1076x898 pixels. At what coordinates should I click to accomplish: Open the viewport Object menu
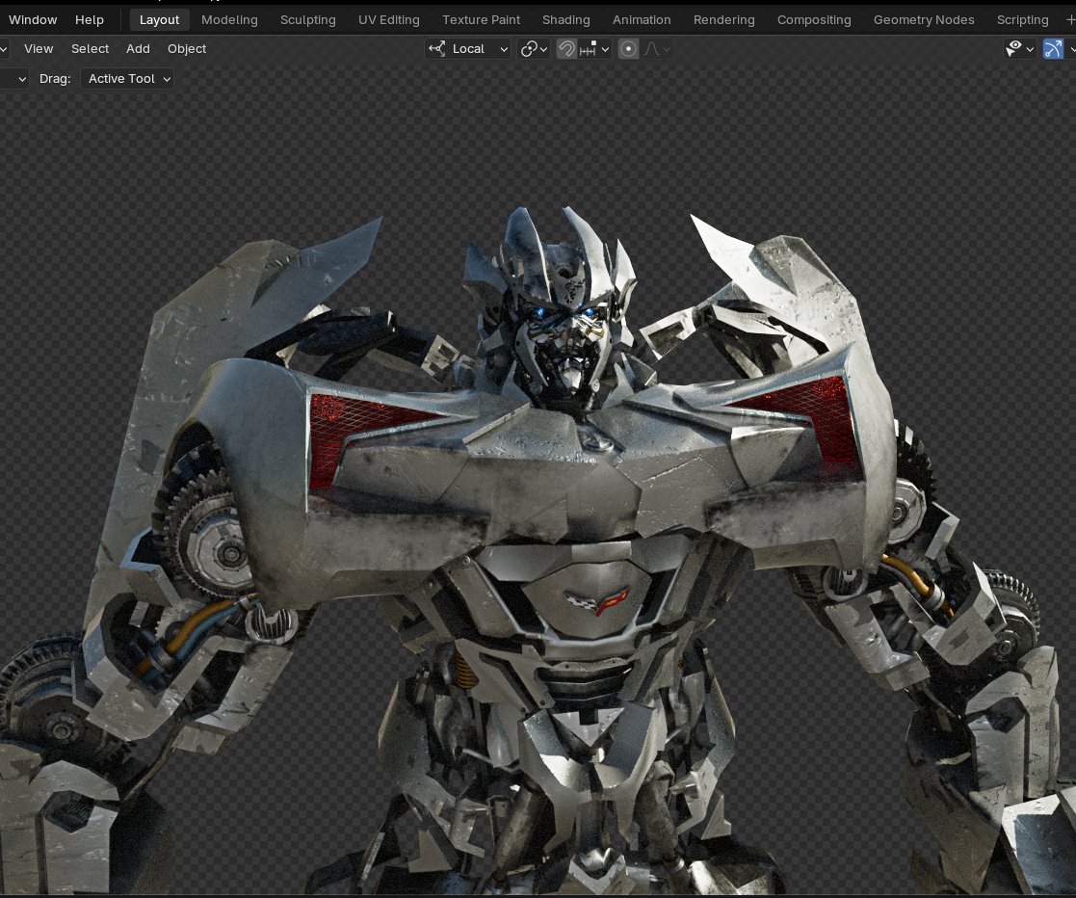[187, 49]
